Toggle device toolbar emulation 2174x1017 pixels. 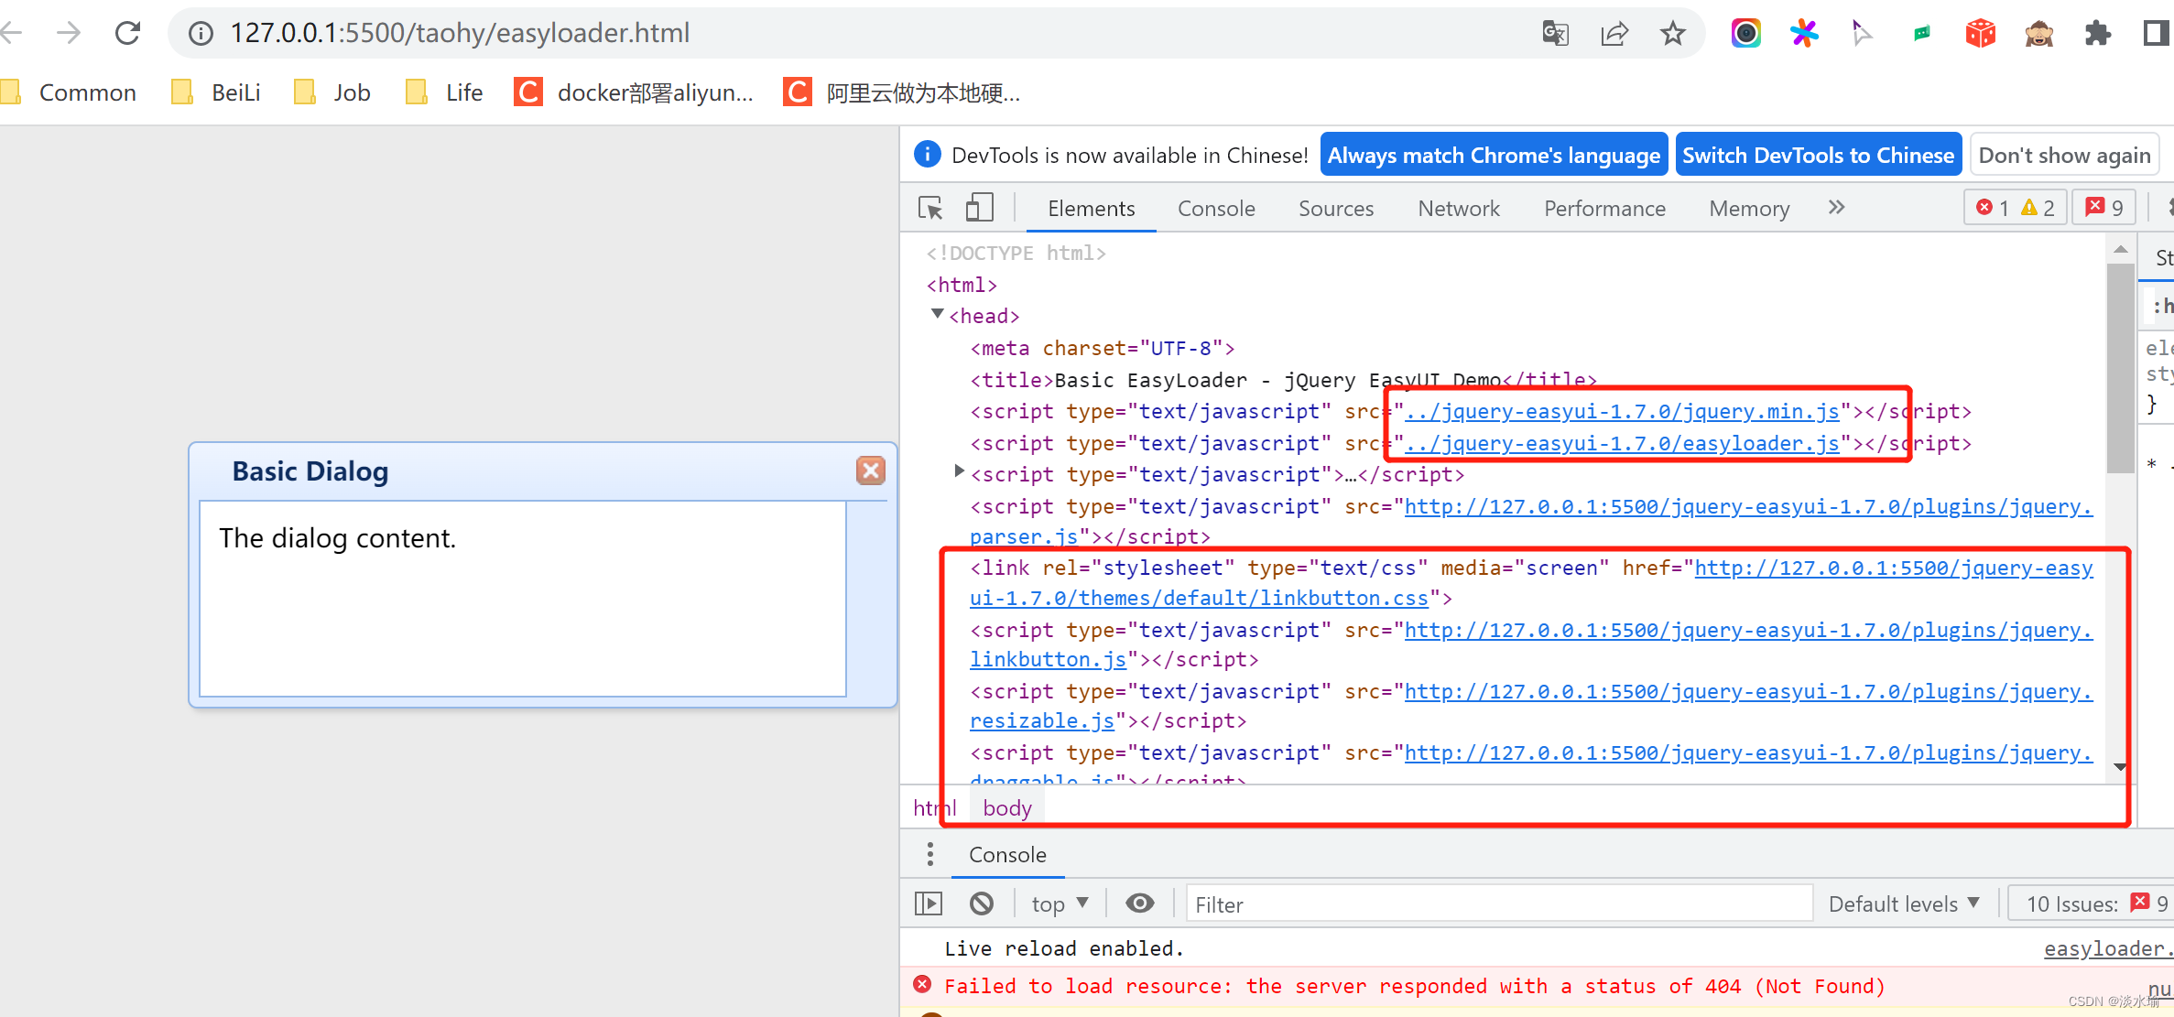(x=979, y=208)
